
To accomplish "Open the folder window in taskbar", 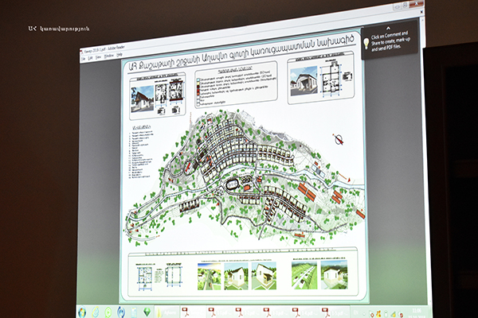I will coord(167,312).
